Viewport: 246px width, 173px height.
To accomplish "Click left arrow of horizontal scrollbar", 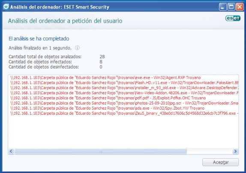I will point(11,151).
